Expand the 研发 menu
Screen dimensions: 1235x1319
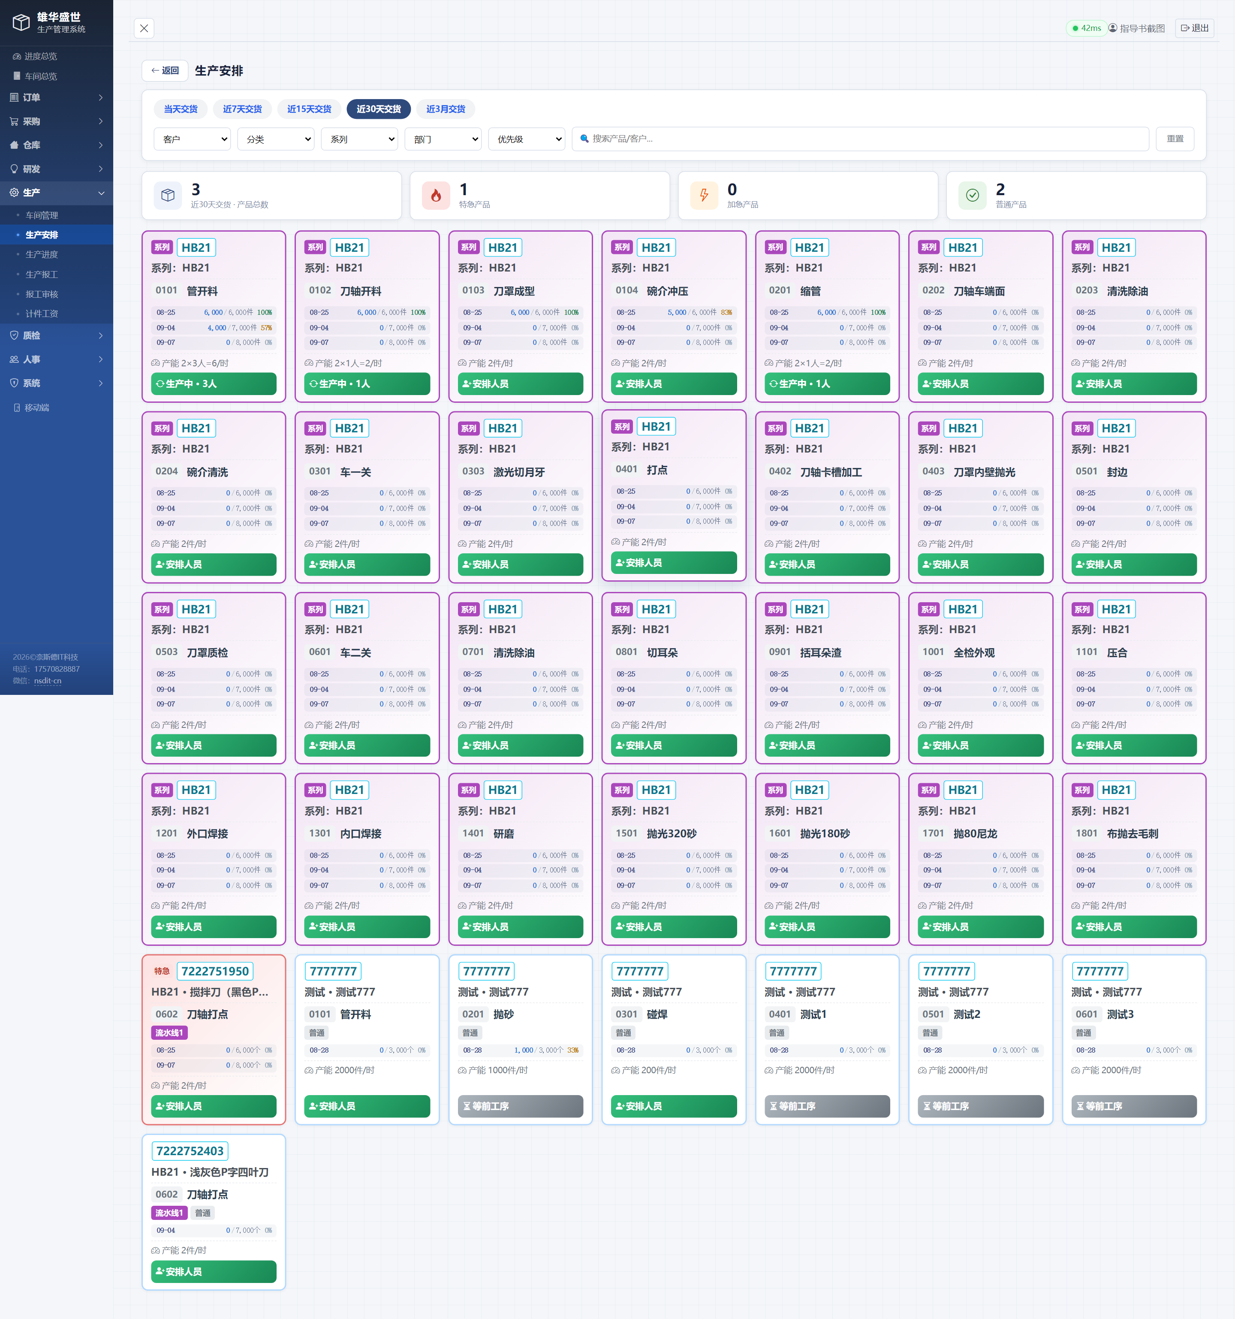click(x=56, y=169)
